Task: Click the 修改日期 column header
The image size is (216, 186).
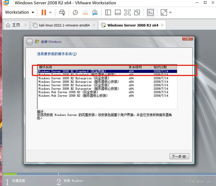Action: pos(159,67)
